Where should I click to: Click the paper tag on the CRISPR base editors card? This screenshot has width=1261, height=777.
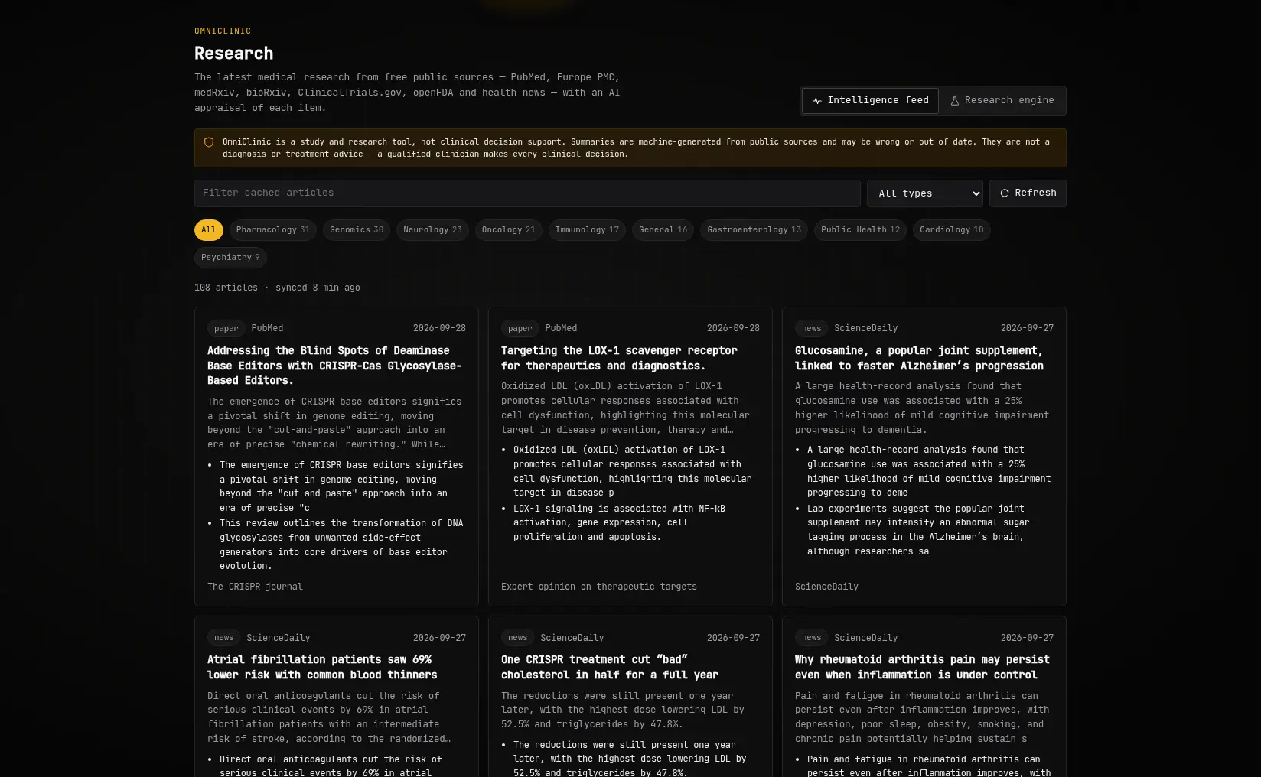click(226, 329)
